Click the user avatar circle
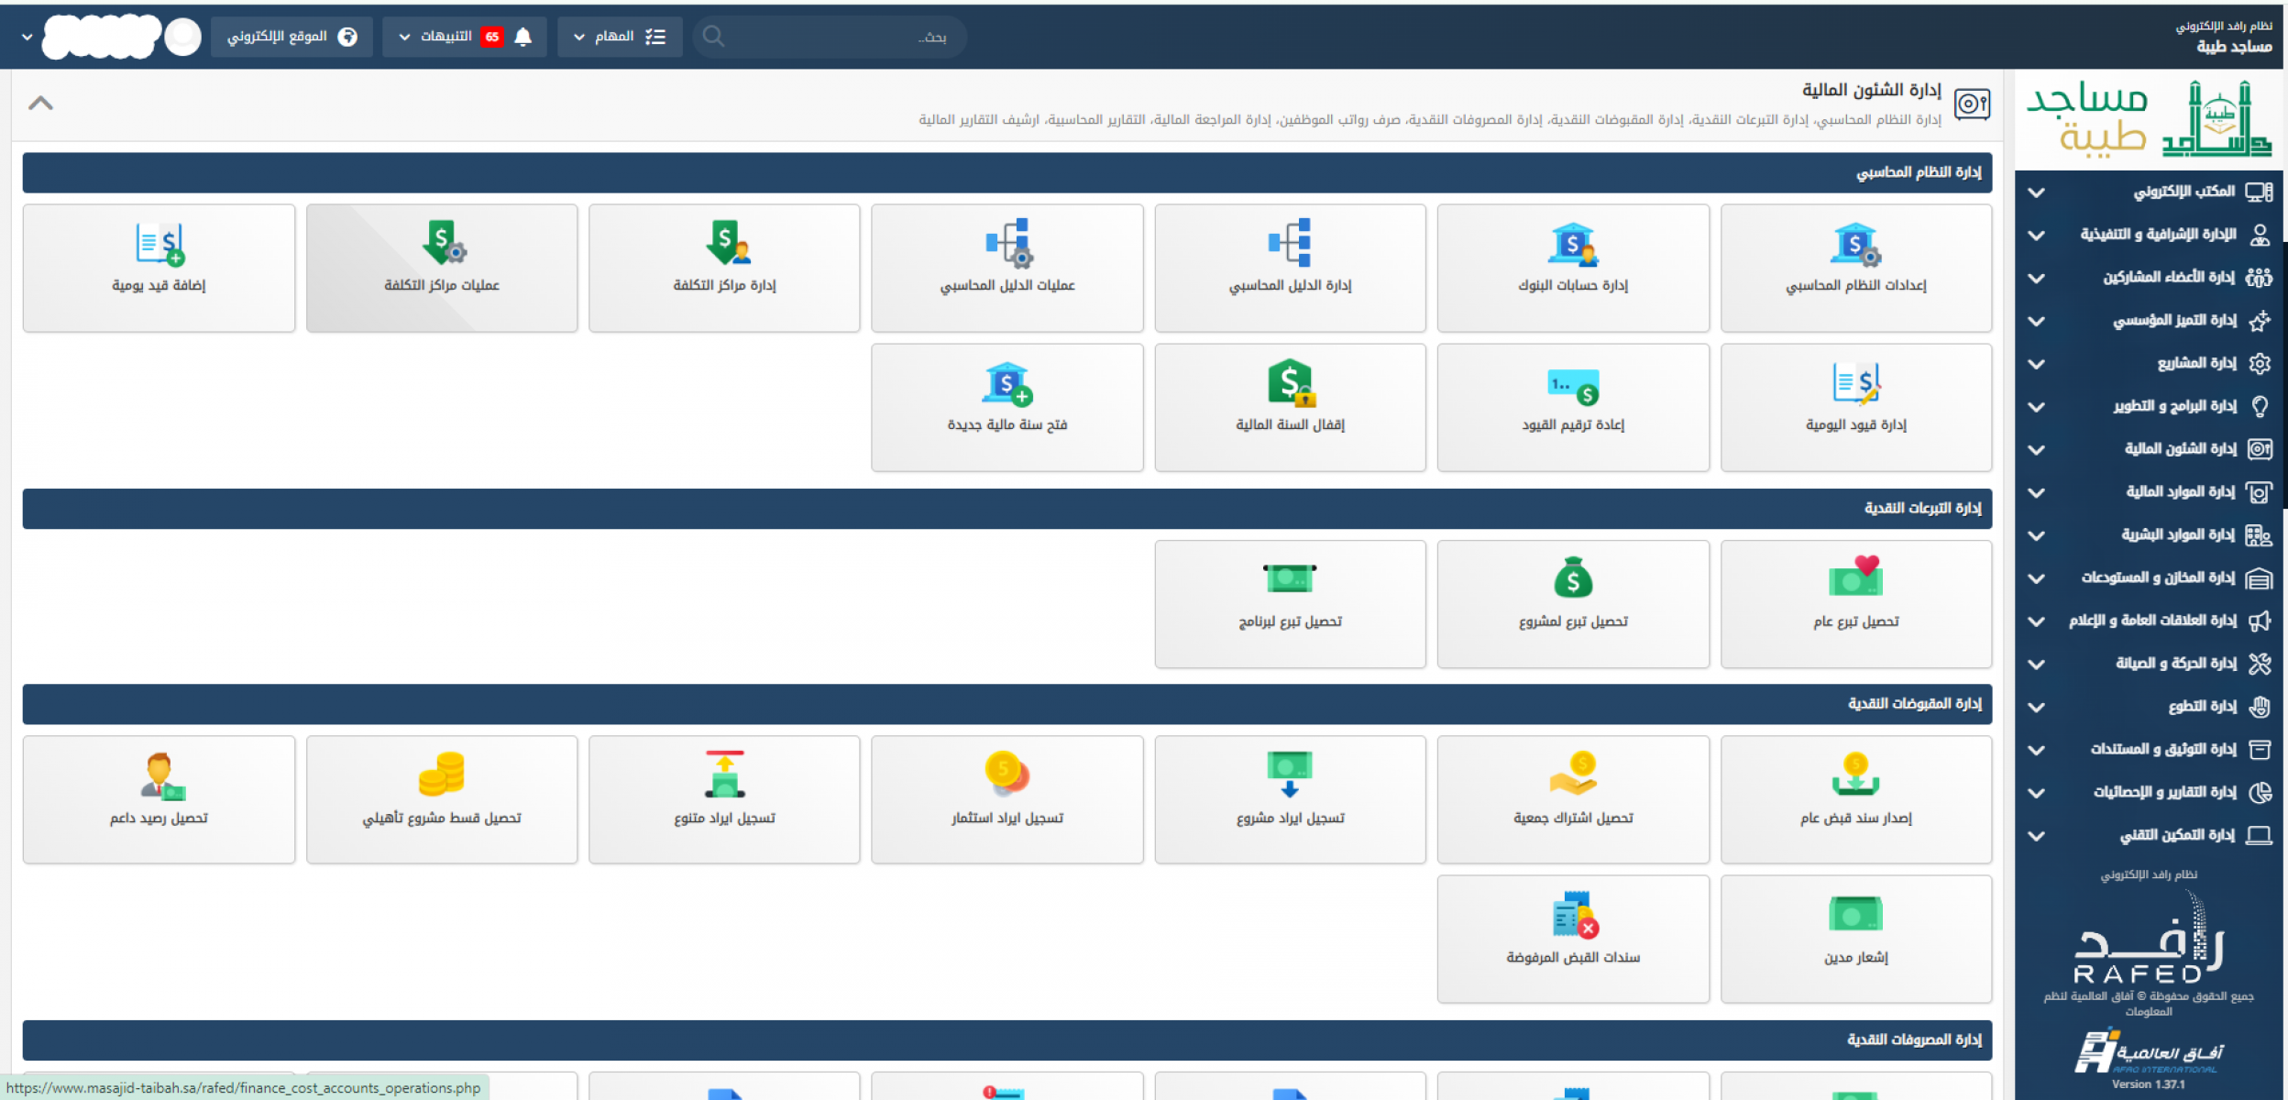The image size is (2288, 1100). (182, 37)
